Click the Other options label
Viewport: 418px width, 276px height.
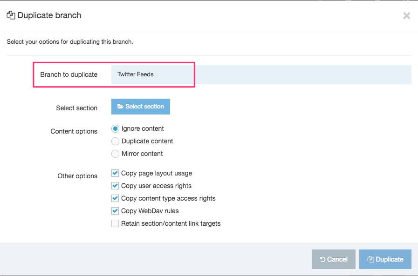[x=77, y=176]
